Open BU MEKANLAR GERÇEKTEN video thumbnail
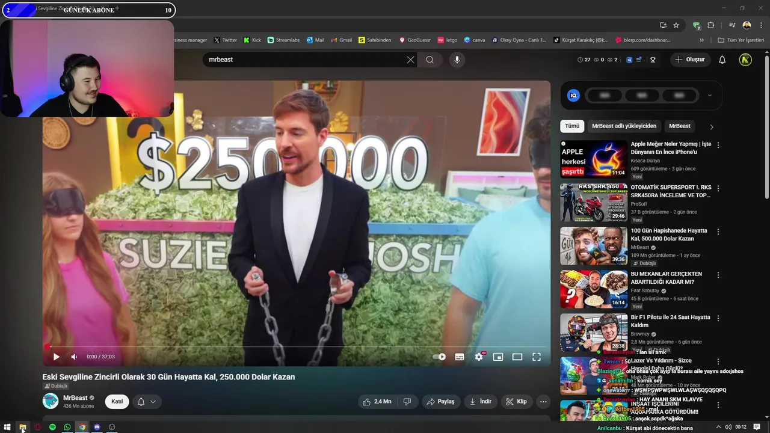770x433 pixels. point(594,289)
